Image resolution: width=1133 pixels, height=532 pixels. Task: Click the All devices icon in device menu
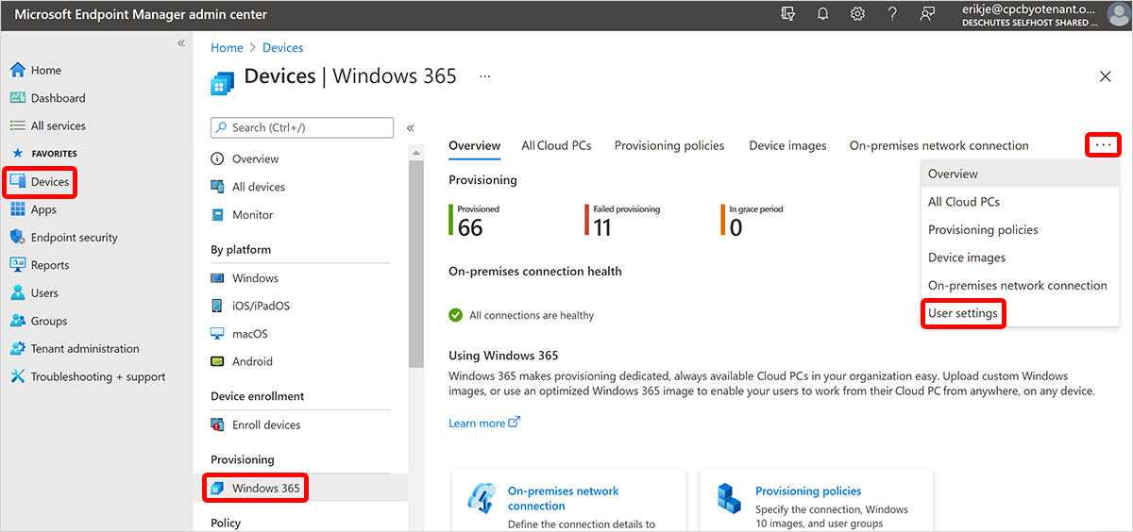click(x=218, y=187)
